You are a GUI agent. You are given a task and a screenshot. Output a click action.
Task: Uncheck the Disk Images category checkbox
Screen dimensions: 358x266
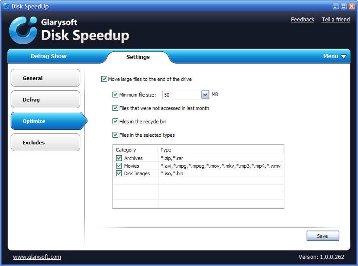[119, 173]
